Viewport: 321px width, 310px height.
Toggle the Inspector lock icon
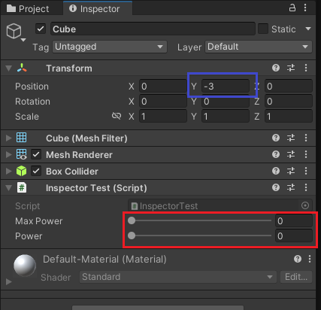coord(292,8)
